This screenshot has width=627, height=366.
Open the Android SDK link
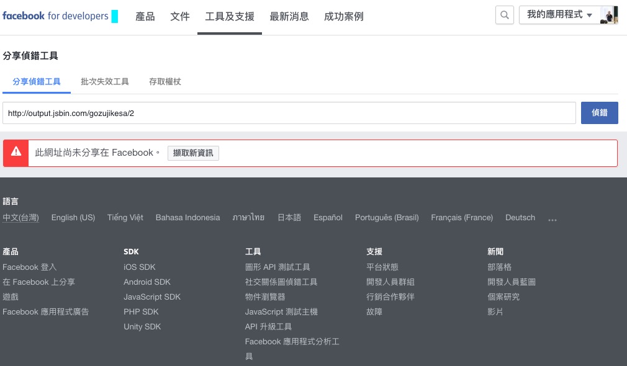(x=147, y=282)
